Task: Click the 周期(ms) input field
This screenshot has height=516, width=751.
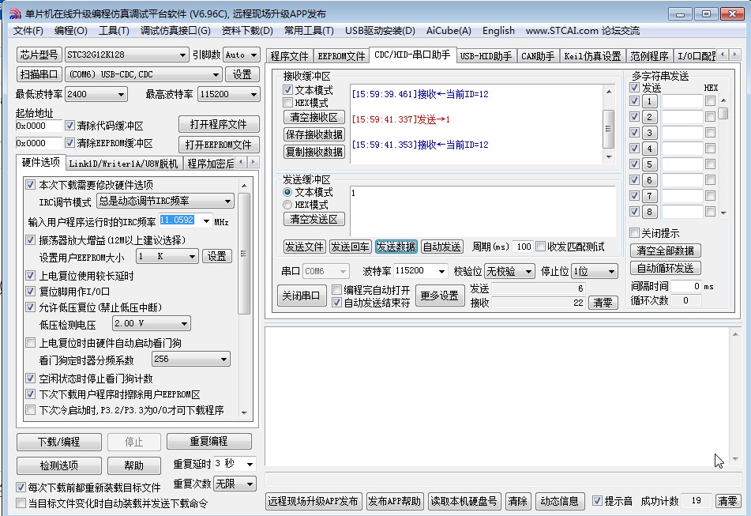Action: [x=523, y=247]
